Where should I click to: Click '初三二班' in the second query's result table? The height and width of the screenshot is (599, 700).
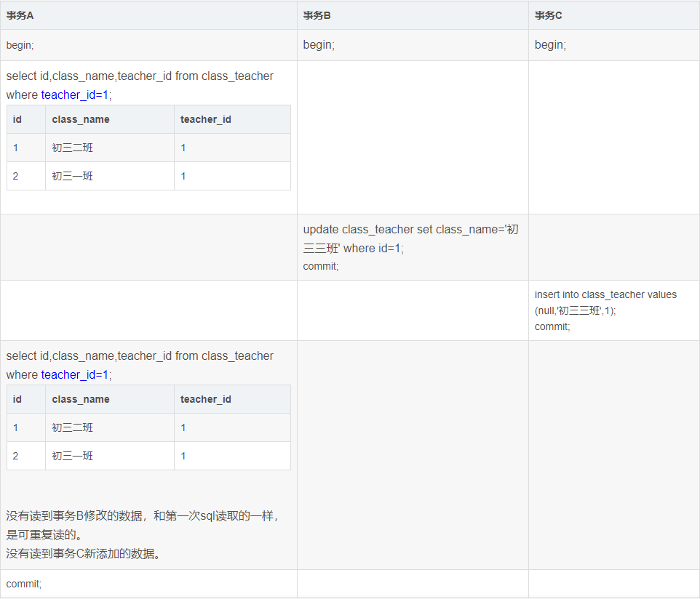click(72, 427)
